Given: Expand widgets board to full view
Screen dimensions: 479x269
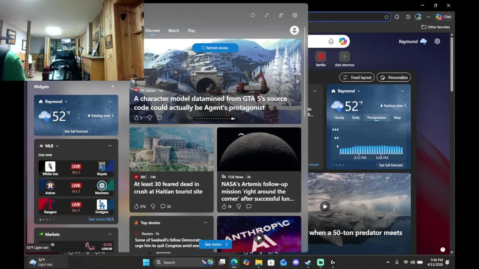Looking at the screenshot, I should 266,15.
